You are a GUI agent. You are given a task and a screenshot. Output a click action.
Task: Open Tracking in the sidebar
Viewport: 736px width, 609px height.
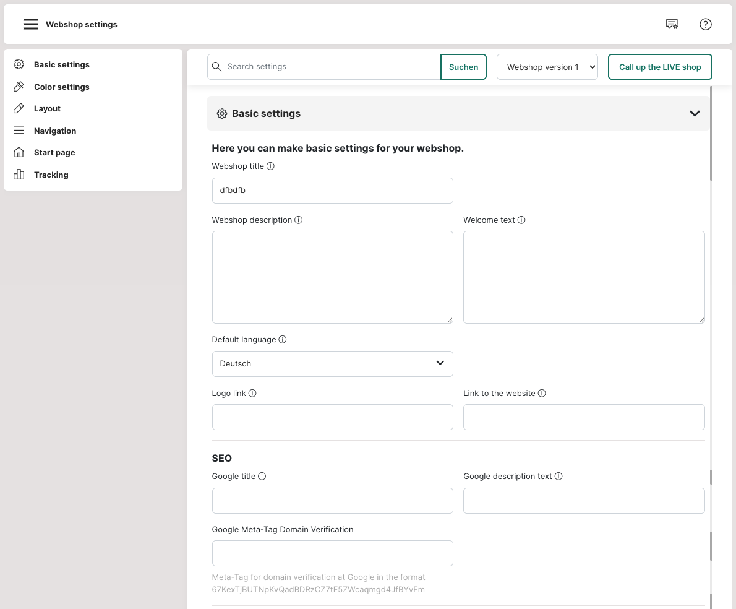click(51, 175)
